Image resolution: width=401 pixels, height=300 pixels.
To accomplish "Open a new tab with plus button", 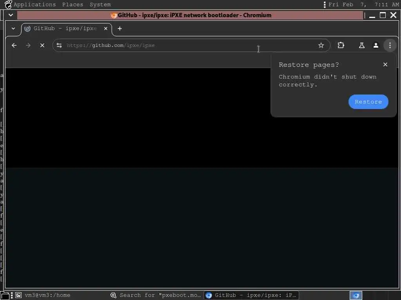I will pyautogui.click(x=120, y=29).
